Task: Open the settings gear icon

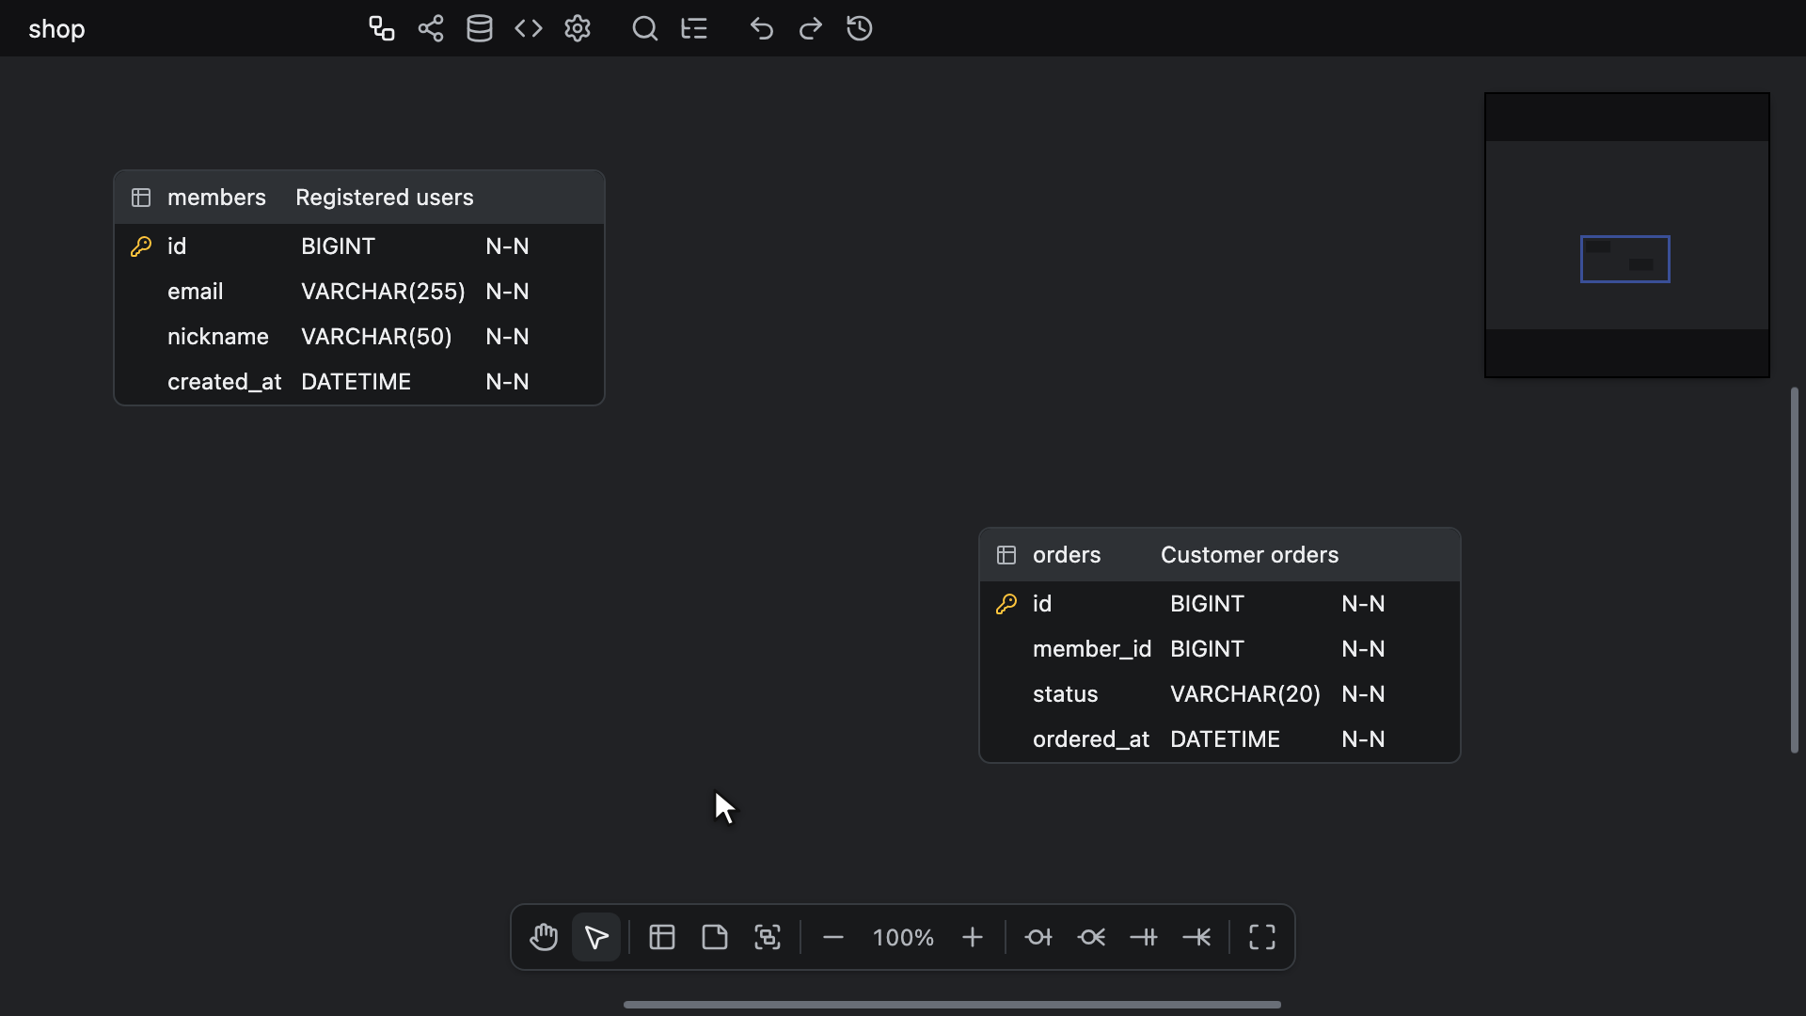Action: point(578,28)
